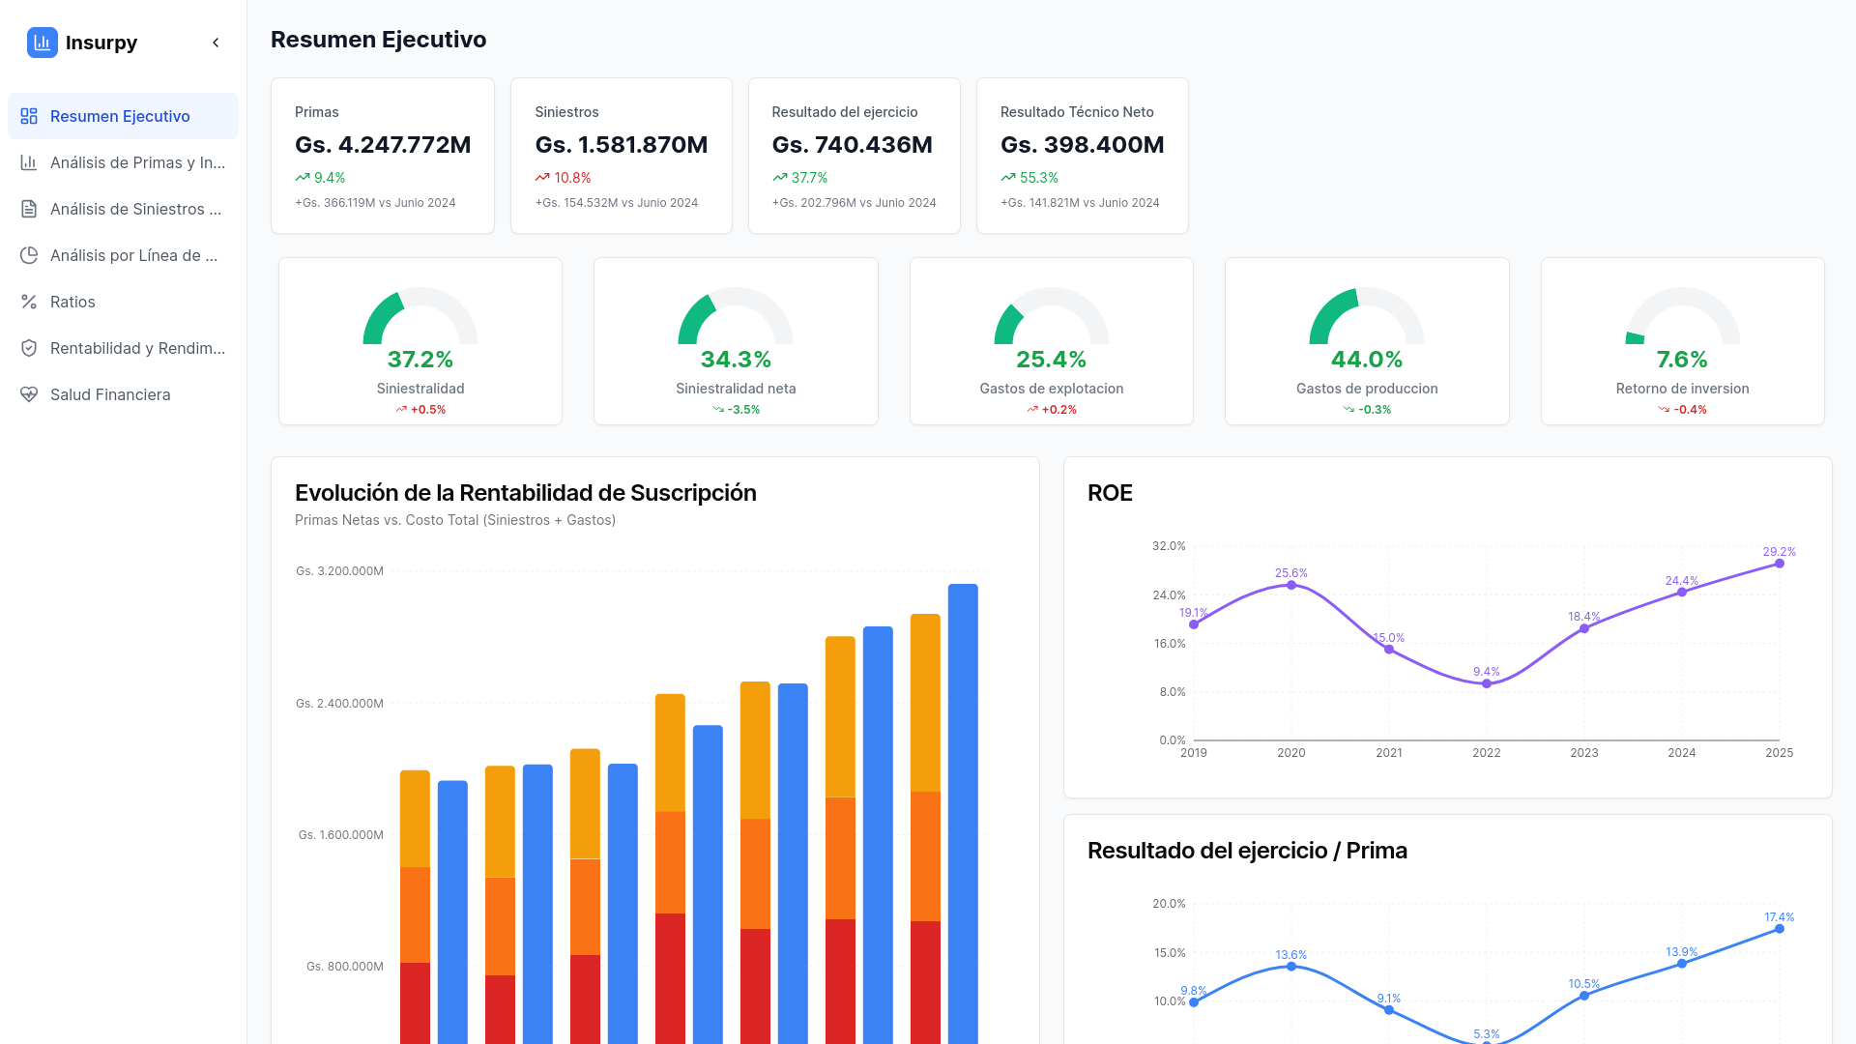Select Ratios from the sidebar
The image size is (1856, 1044).
coord(123,302)
